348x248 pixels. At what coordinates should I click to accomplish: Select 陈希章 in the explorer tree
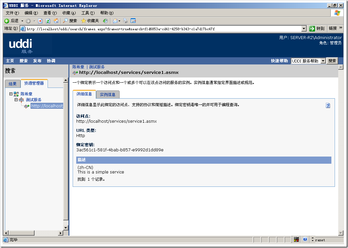point(26,94)
